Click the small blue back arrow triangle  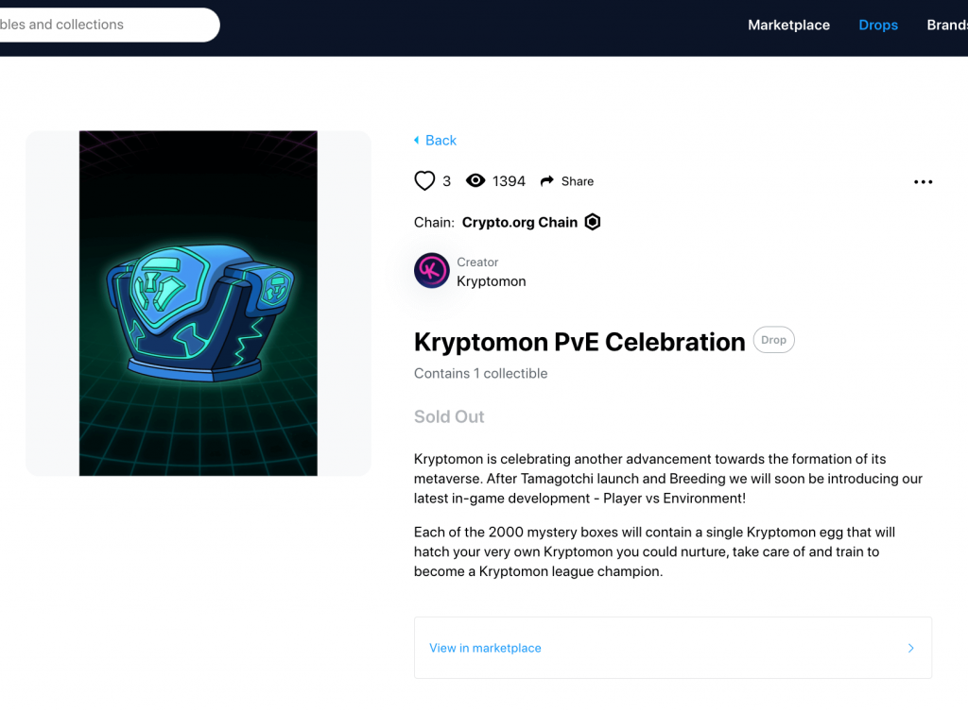click(x=416, y=141)
